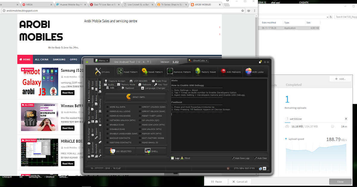Toggle the Auto Save Logs checkbox
This screenshot has width=357, height=187.
pyautogui.click(x=233, y=158)
